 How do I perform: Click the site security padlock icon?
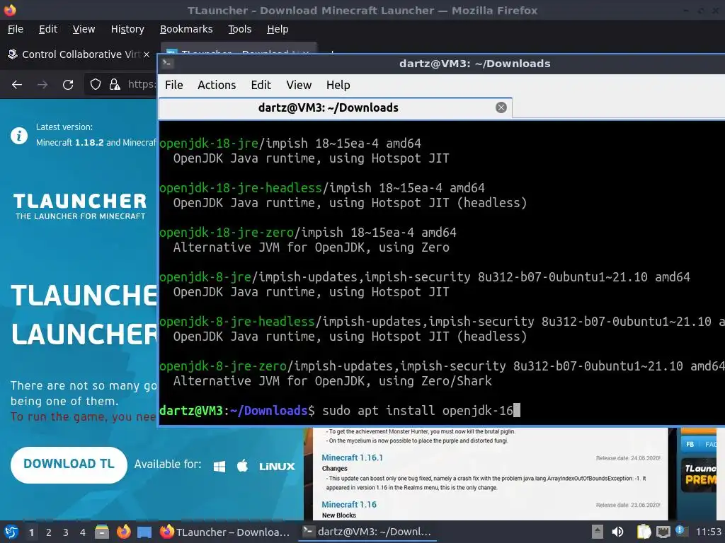pos(115,85)
